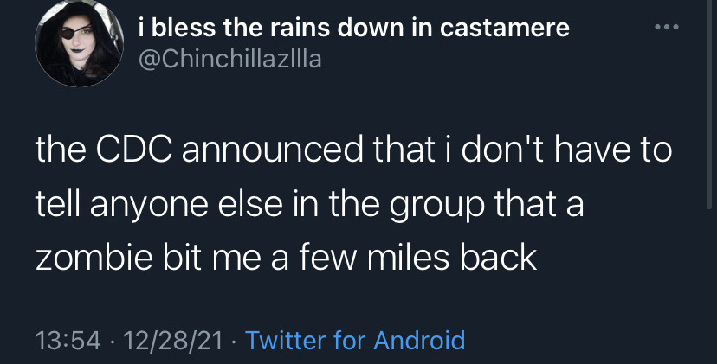Click the word 'miles' in the tweet
The image size is (717, 364).
[x=410, y=257]
